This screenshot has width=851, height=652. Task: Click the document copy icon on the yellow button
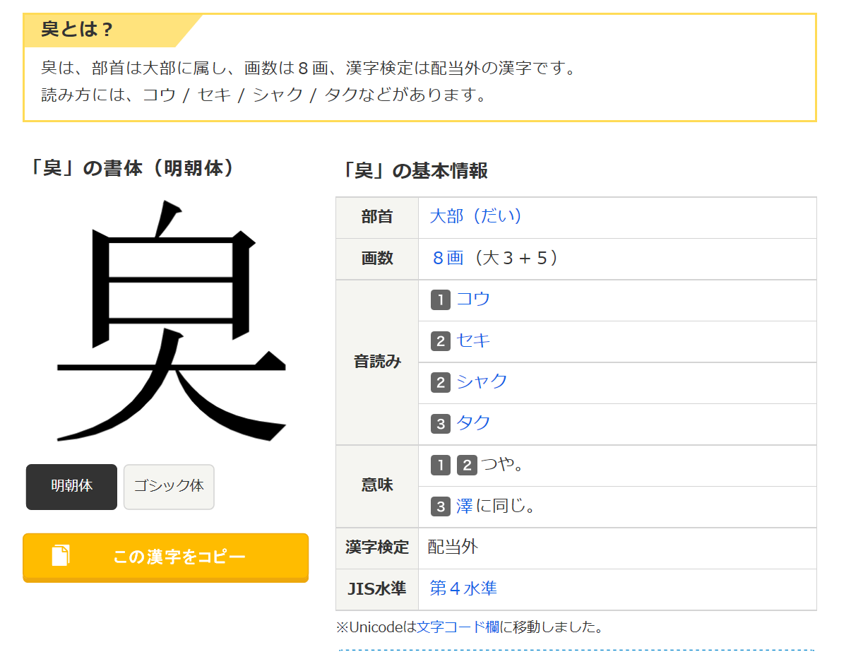point(61,556)
